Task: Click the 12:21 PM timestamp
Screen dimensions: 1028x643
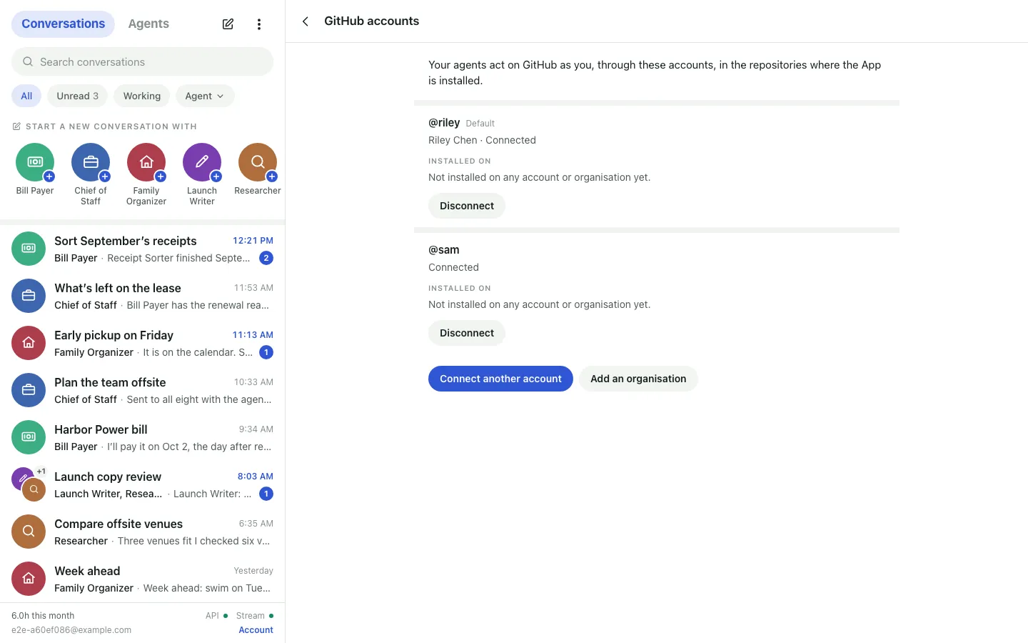Action: (x=253, y=241)
